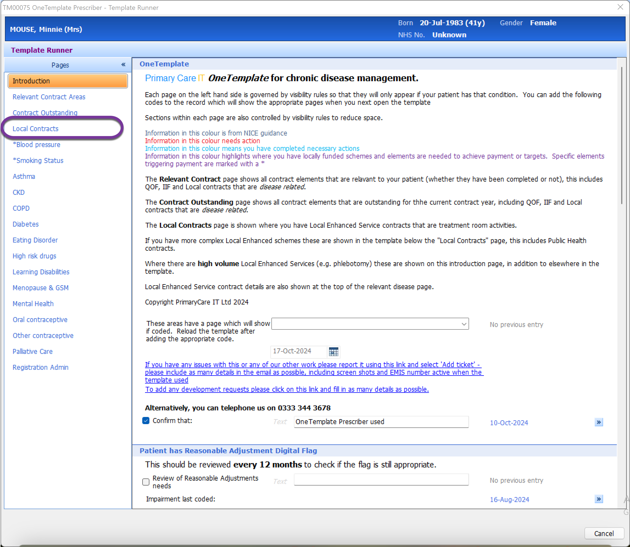Untick the 'Confirm that:' checkbox
630x547 pixels.
146,421
